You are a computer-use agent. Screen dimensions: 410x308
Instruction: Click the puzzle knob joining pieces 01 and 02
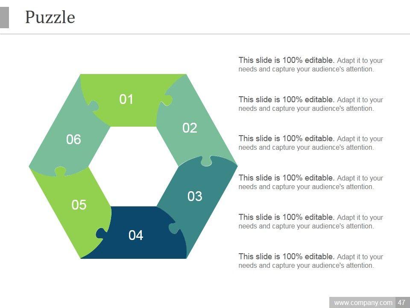click(167, 100)
